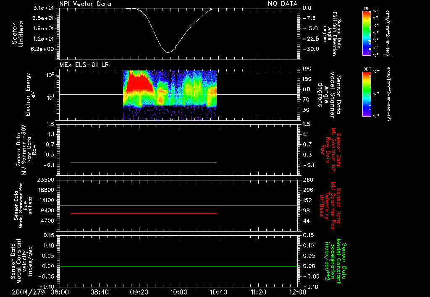The width and height of the screenshot is (430, 297).
Task: Click the '70' scanner angle axis value
Action: click(x=306, y=100)
